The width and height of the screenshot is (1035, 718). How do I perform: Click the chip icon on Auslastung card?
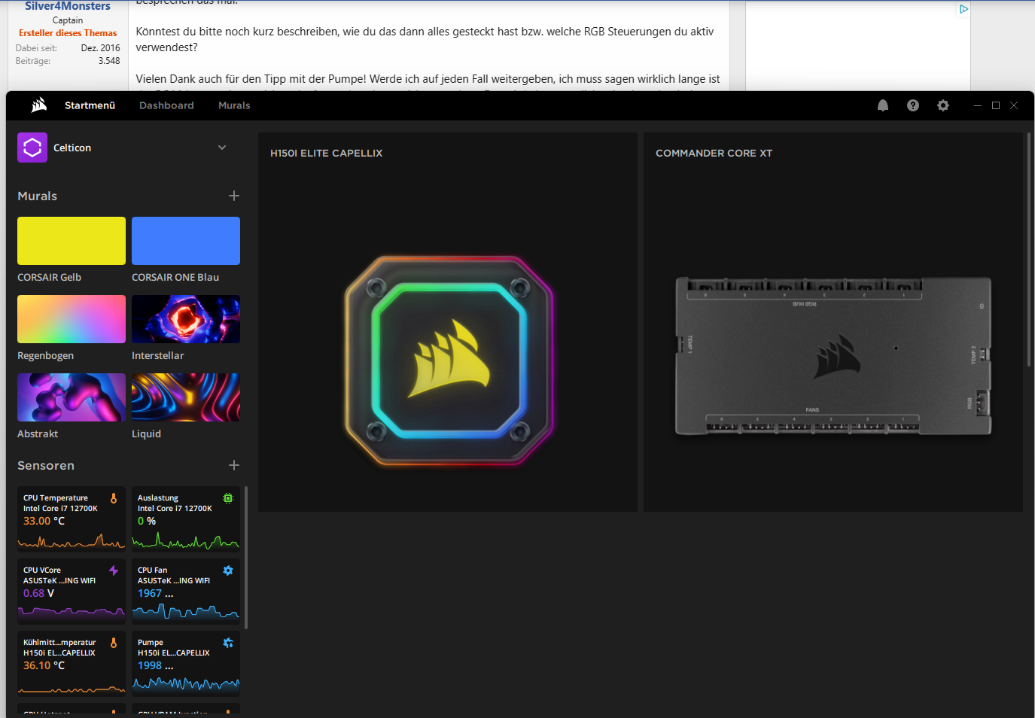pos(228,498)
